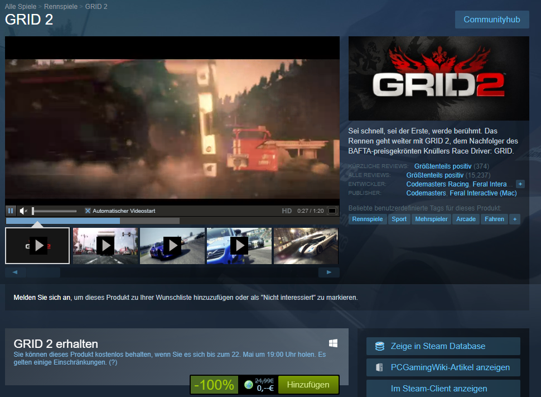Open developer Codemasters Racing
The image size is (541, 397).
pyautogui.click(x=437, y=184)
